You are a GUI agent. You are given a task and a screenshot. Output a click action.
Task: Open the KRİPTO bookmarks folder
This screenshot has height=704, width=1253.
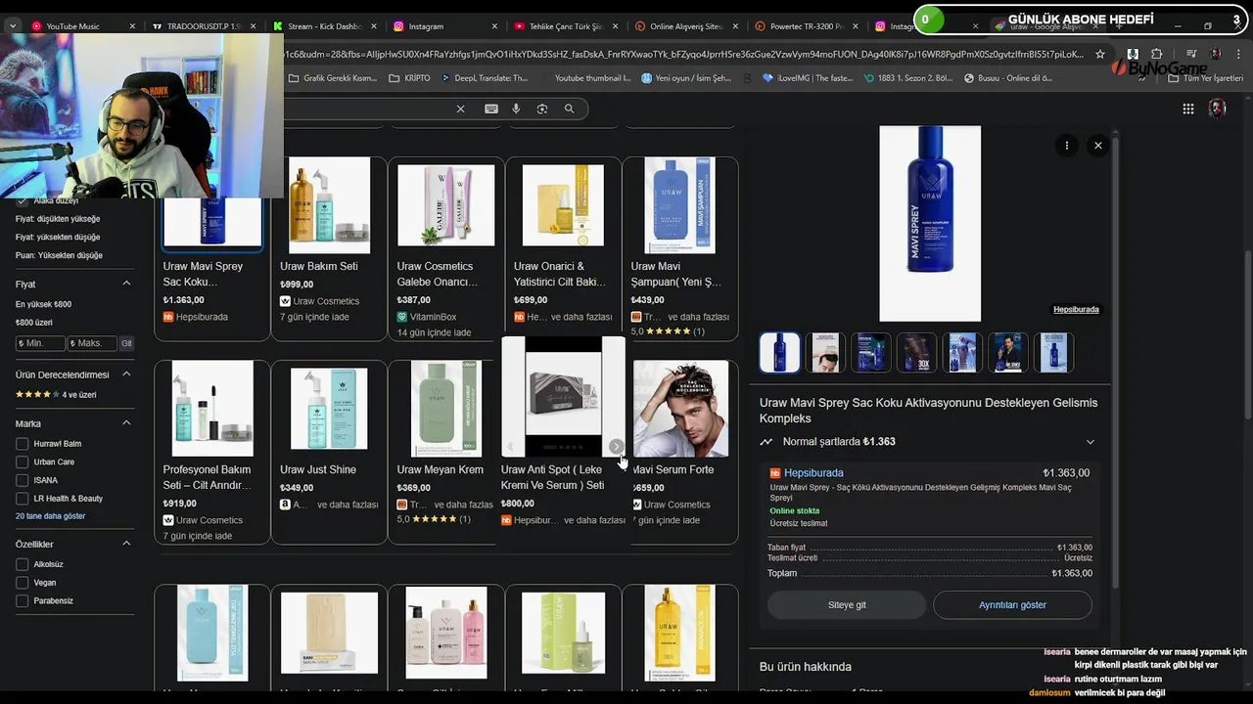click(409, 78)
